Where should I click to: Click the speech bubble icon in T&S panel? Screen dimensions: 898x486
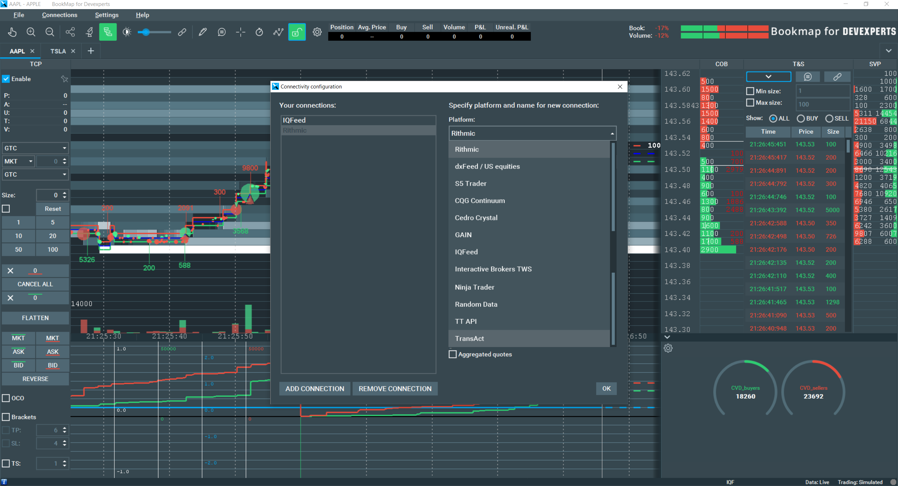(807, 77)
